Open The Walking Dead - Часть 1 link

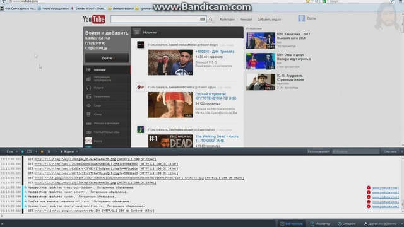point(217,139)
